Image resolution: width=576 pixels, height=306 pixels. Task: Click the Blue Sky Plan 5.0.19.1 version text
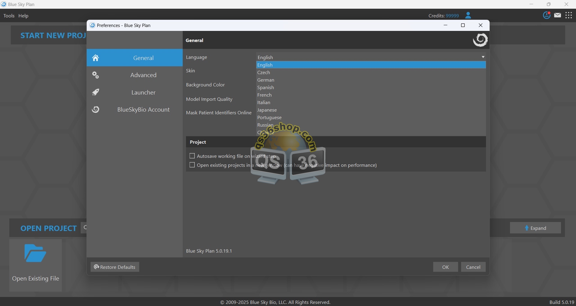[209, 251]
